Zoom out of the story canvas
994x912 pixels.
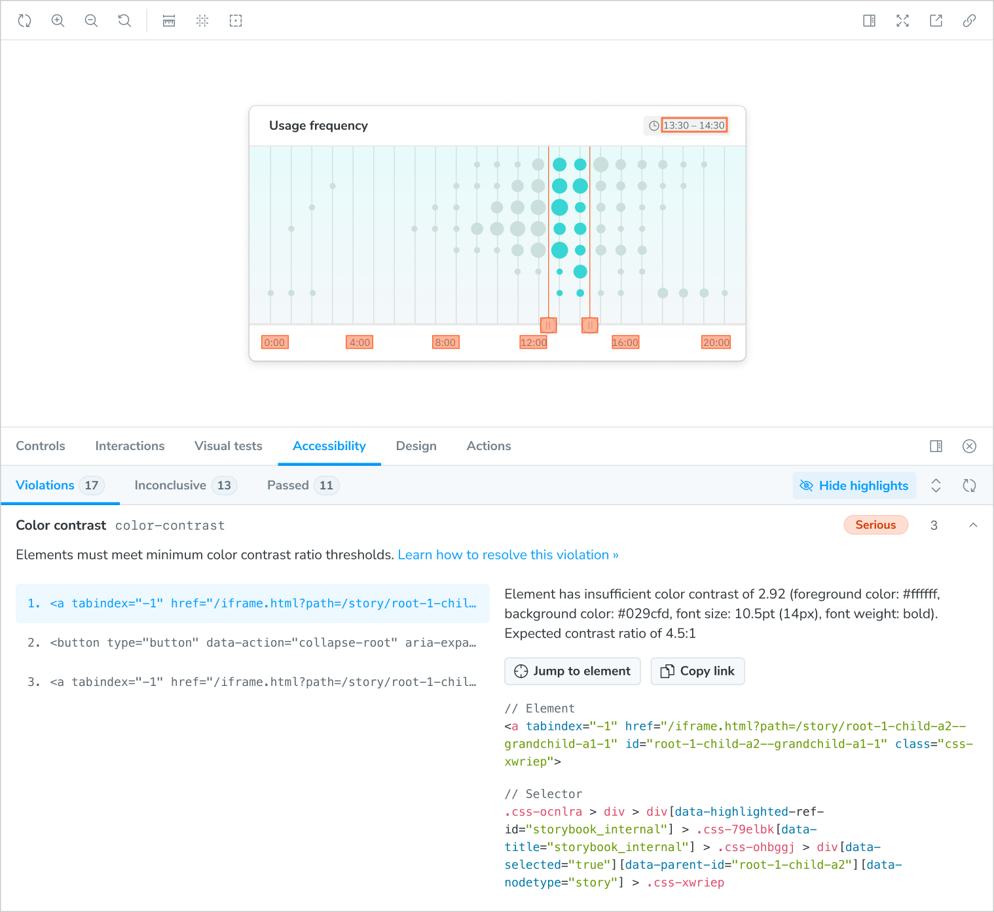[x=91, y=20]
